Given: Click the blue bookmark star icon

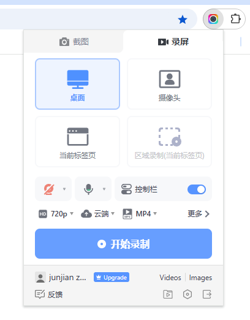Looking at the screenshot, I should 183,20.
